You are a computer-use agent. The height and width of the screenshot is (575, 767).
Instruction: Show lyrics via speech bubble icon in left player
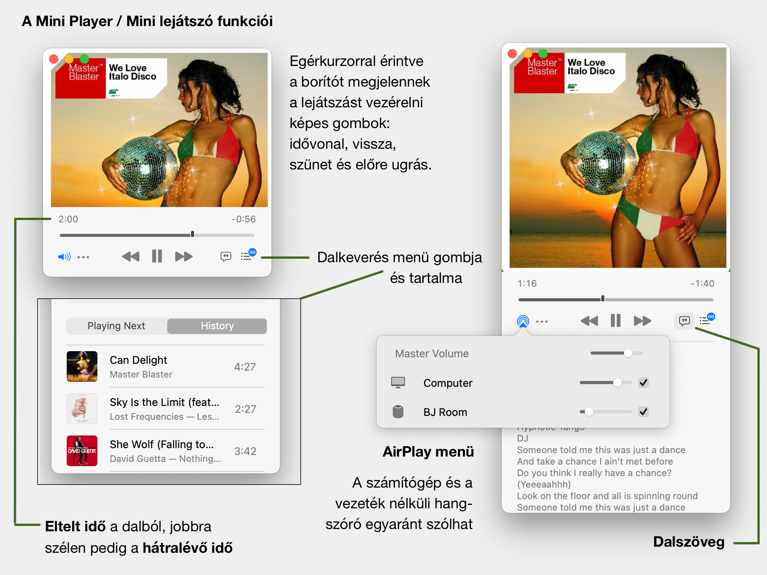[226, 256]
